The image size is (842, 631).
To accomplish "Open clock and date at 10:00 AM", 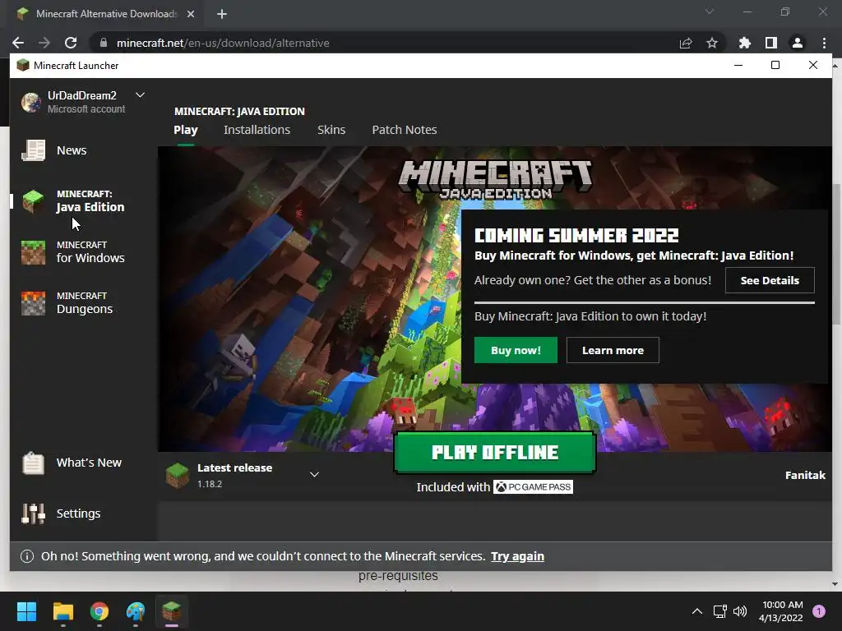I will pos(781,611).
